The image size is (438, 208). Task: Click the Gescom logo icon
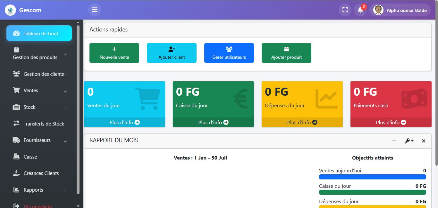10,10
